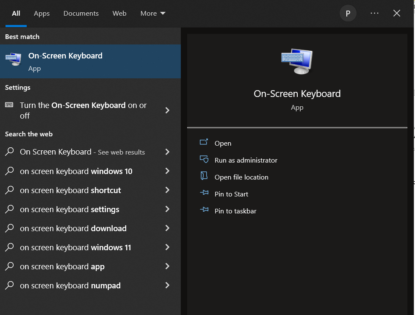This screenshot has height=315, width=415.
Task: Click the Pin to taskbar pin icon
Action: tap(204, 210)
